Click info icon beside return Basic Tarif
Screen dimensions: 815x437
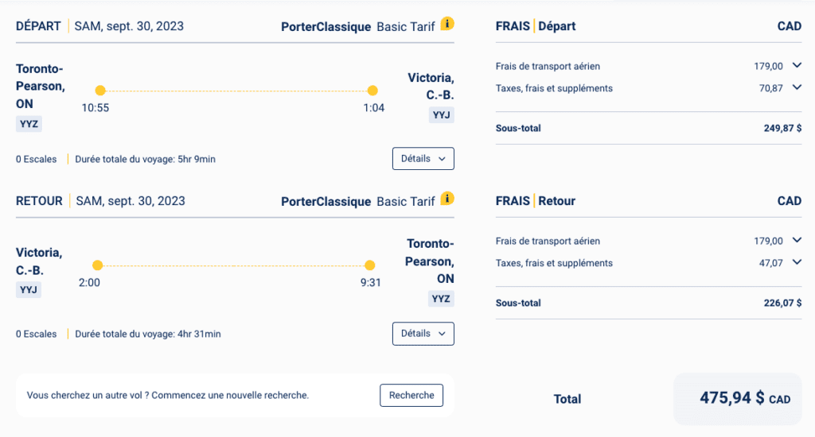pyautogui.click(x=447, y=199)
